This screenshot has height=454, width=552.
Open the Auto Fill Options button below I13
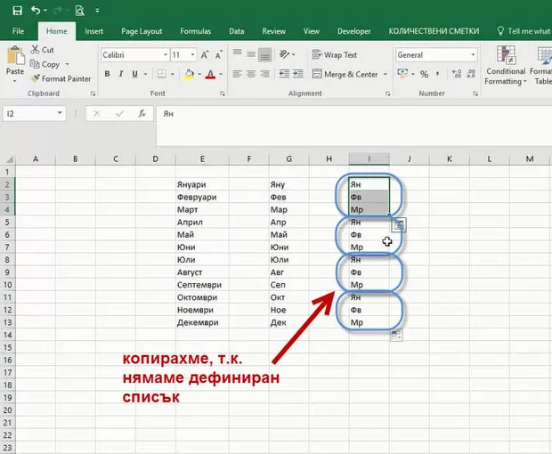(x=396, y=336)
